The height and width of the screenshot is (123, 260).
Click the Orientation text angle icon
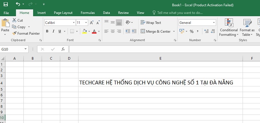pos(128,22)
